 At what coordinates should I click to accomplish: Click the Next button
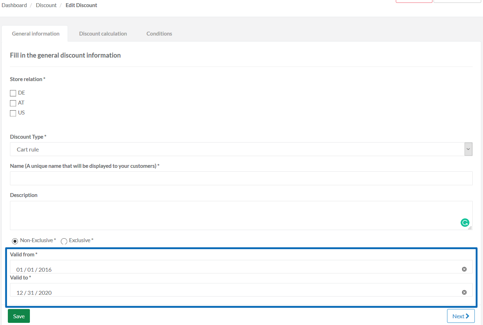point(461,316)
